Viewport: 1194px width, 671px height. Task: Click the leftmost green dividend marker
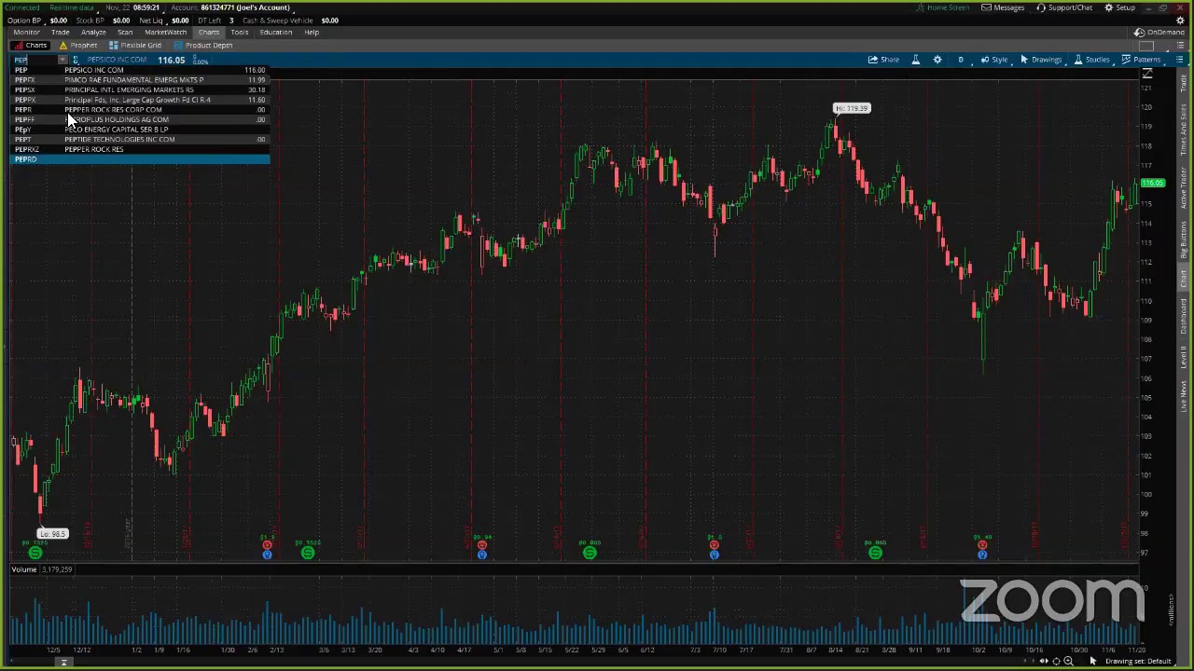(35, 554)
